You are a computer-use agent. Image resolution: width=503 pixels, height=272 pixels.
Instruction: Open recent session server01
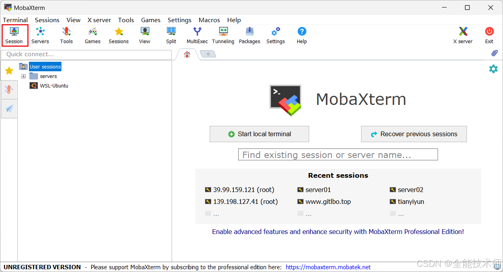pos(314,190)
